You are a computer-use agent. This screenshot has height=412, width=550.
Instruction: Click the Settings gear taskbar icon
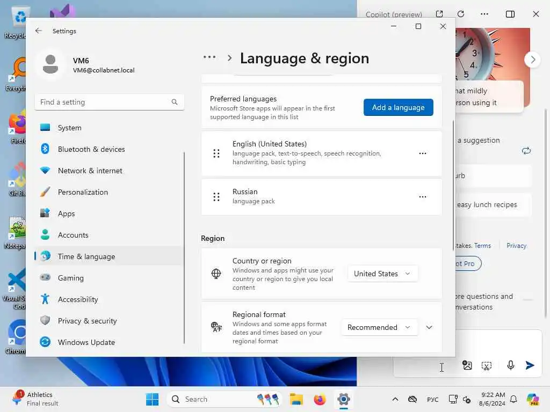click(343, 399)
